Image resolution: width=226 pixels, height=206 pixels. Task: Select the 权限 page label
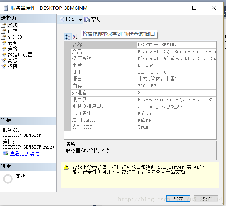coord(13,67)
